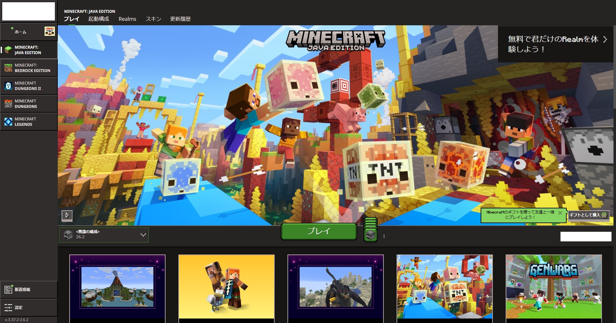Open the Minecraft Legends icon in sidebar
Viewport: 616px width, 323px height.
pyautogui.click(x=8, y=122)
